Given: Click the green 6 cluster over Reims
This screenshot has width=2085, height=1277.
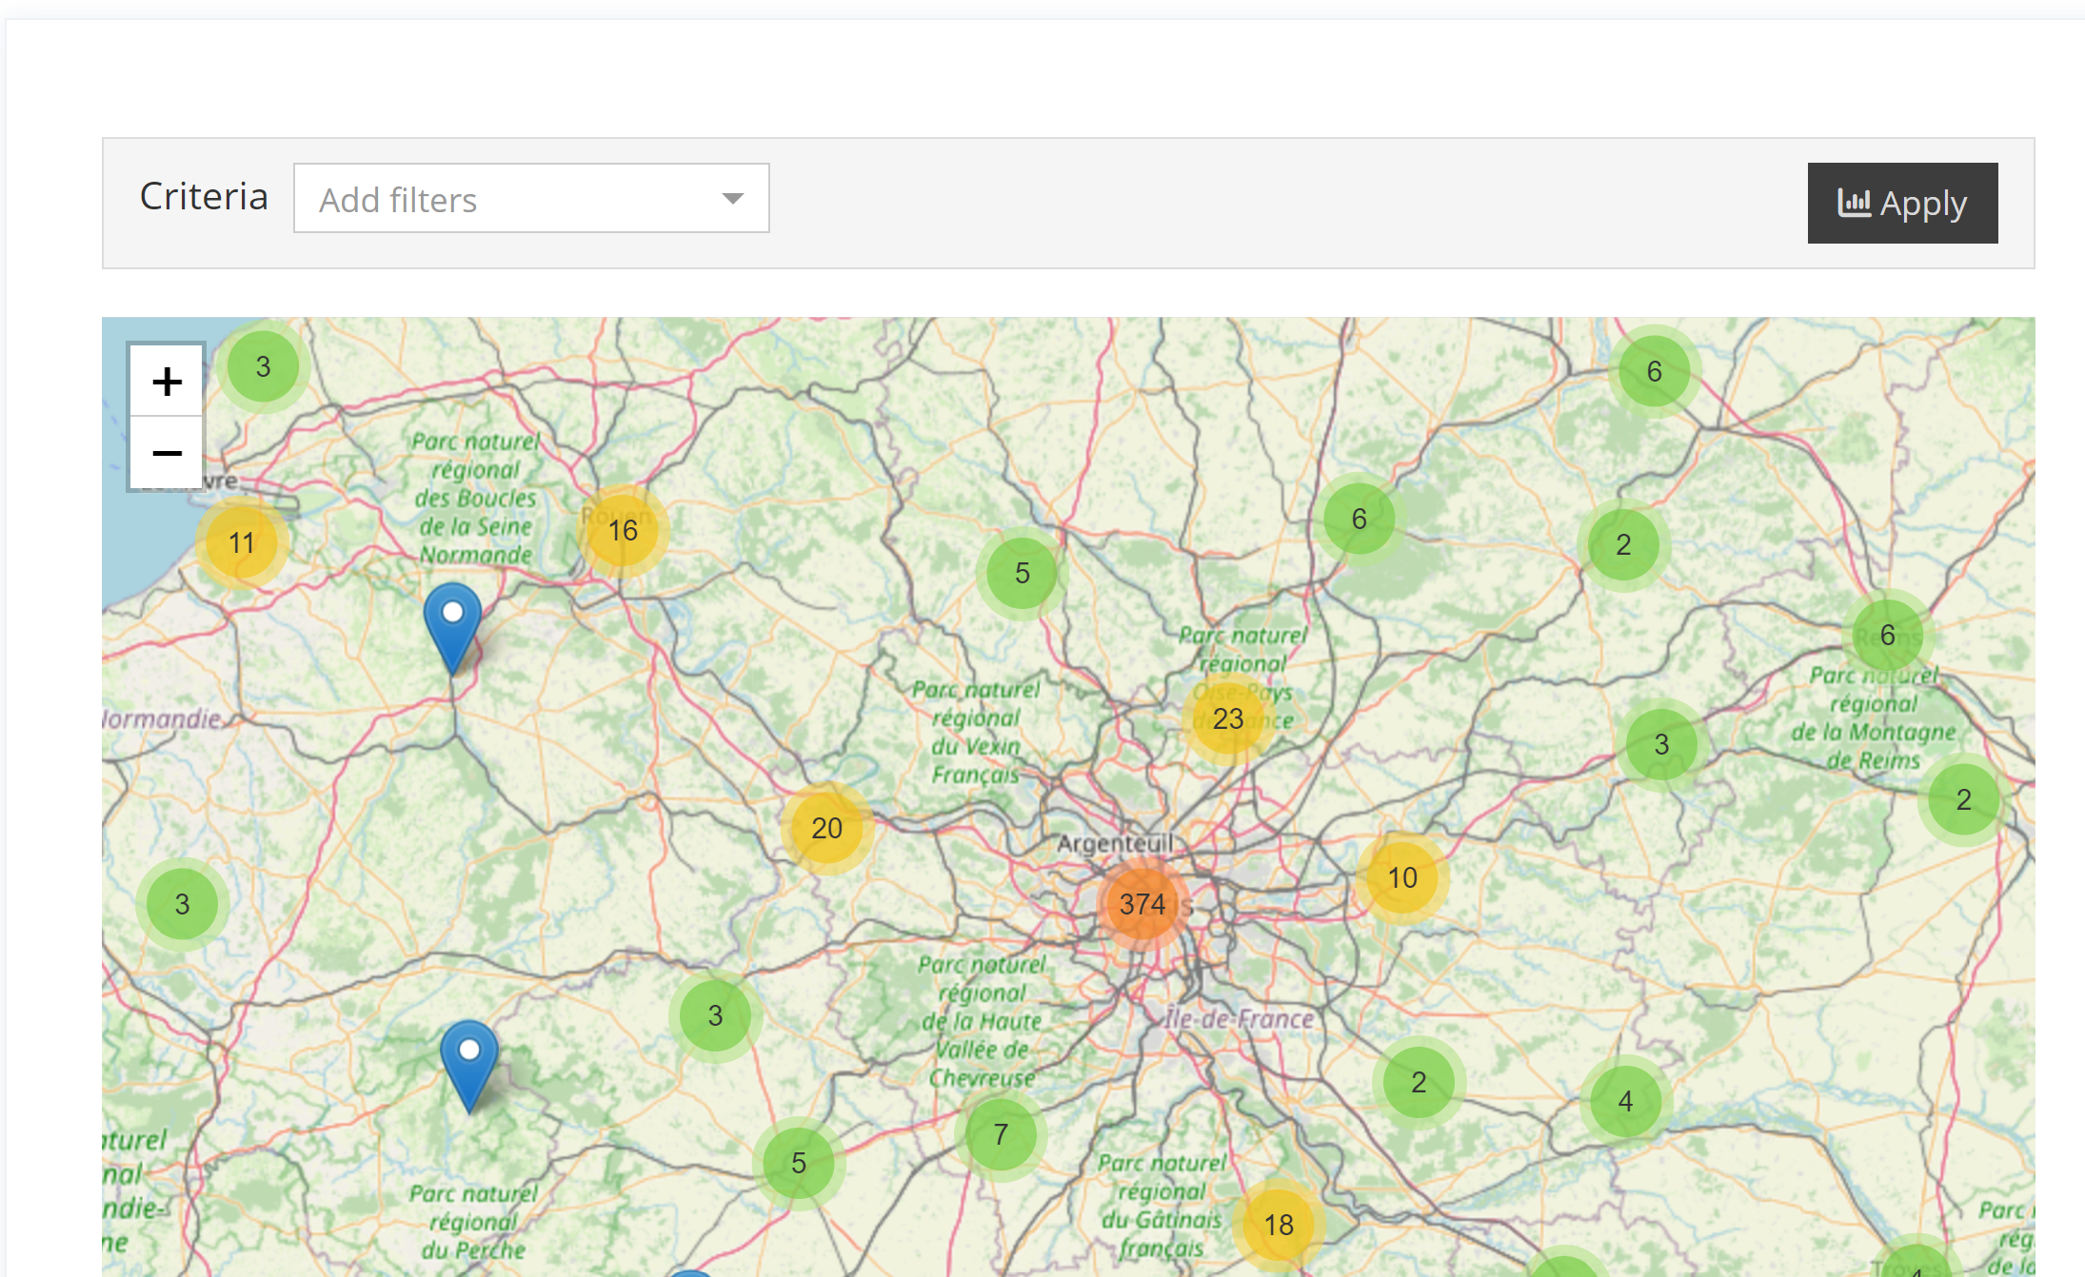Looking at the screenshot, I should [x=1887, y=636].
